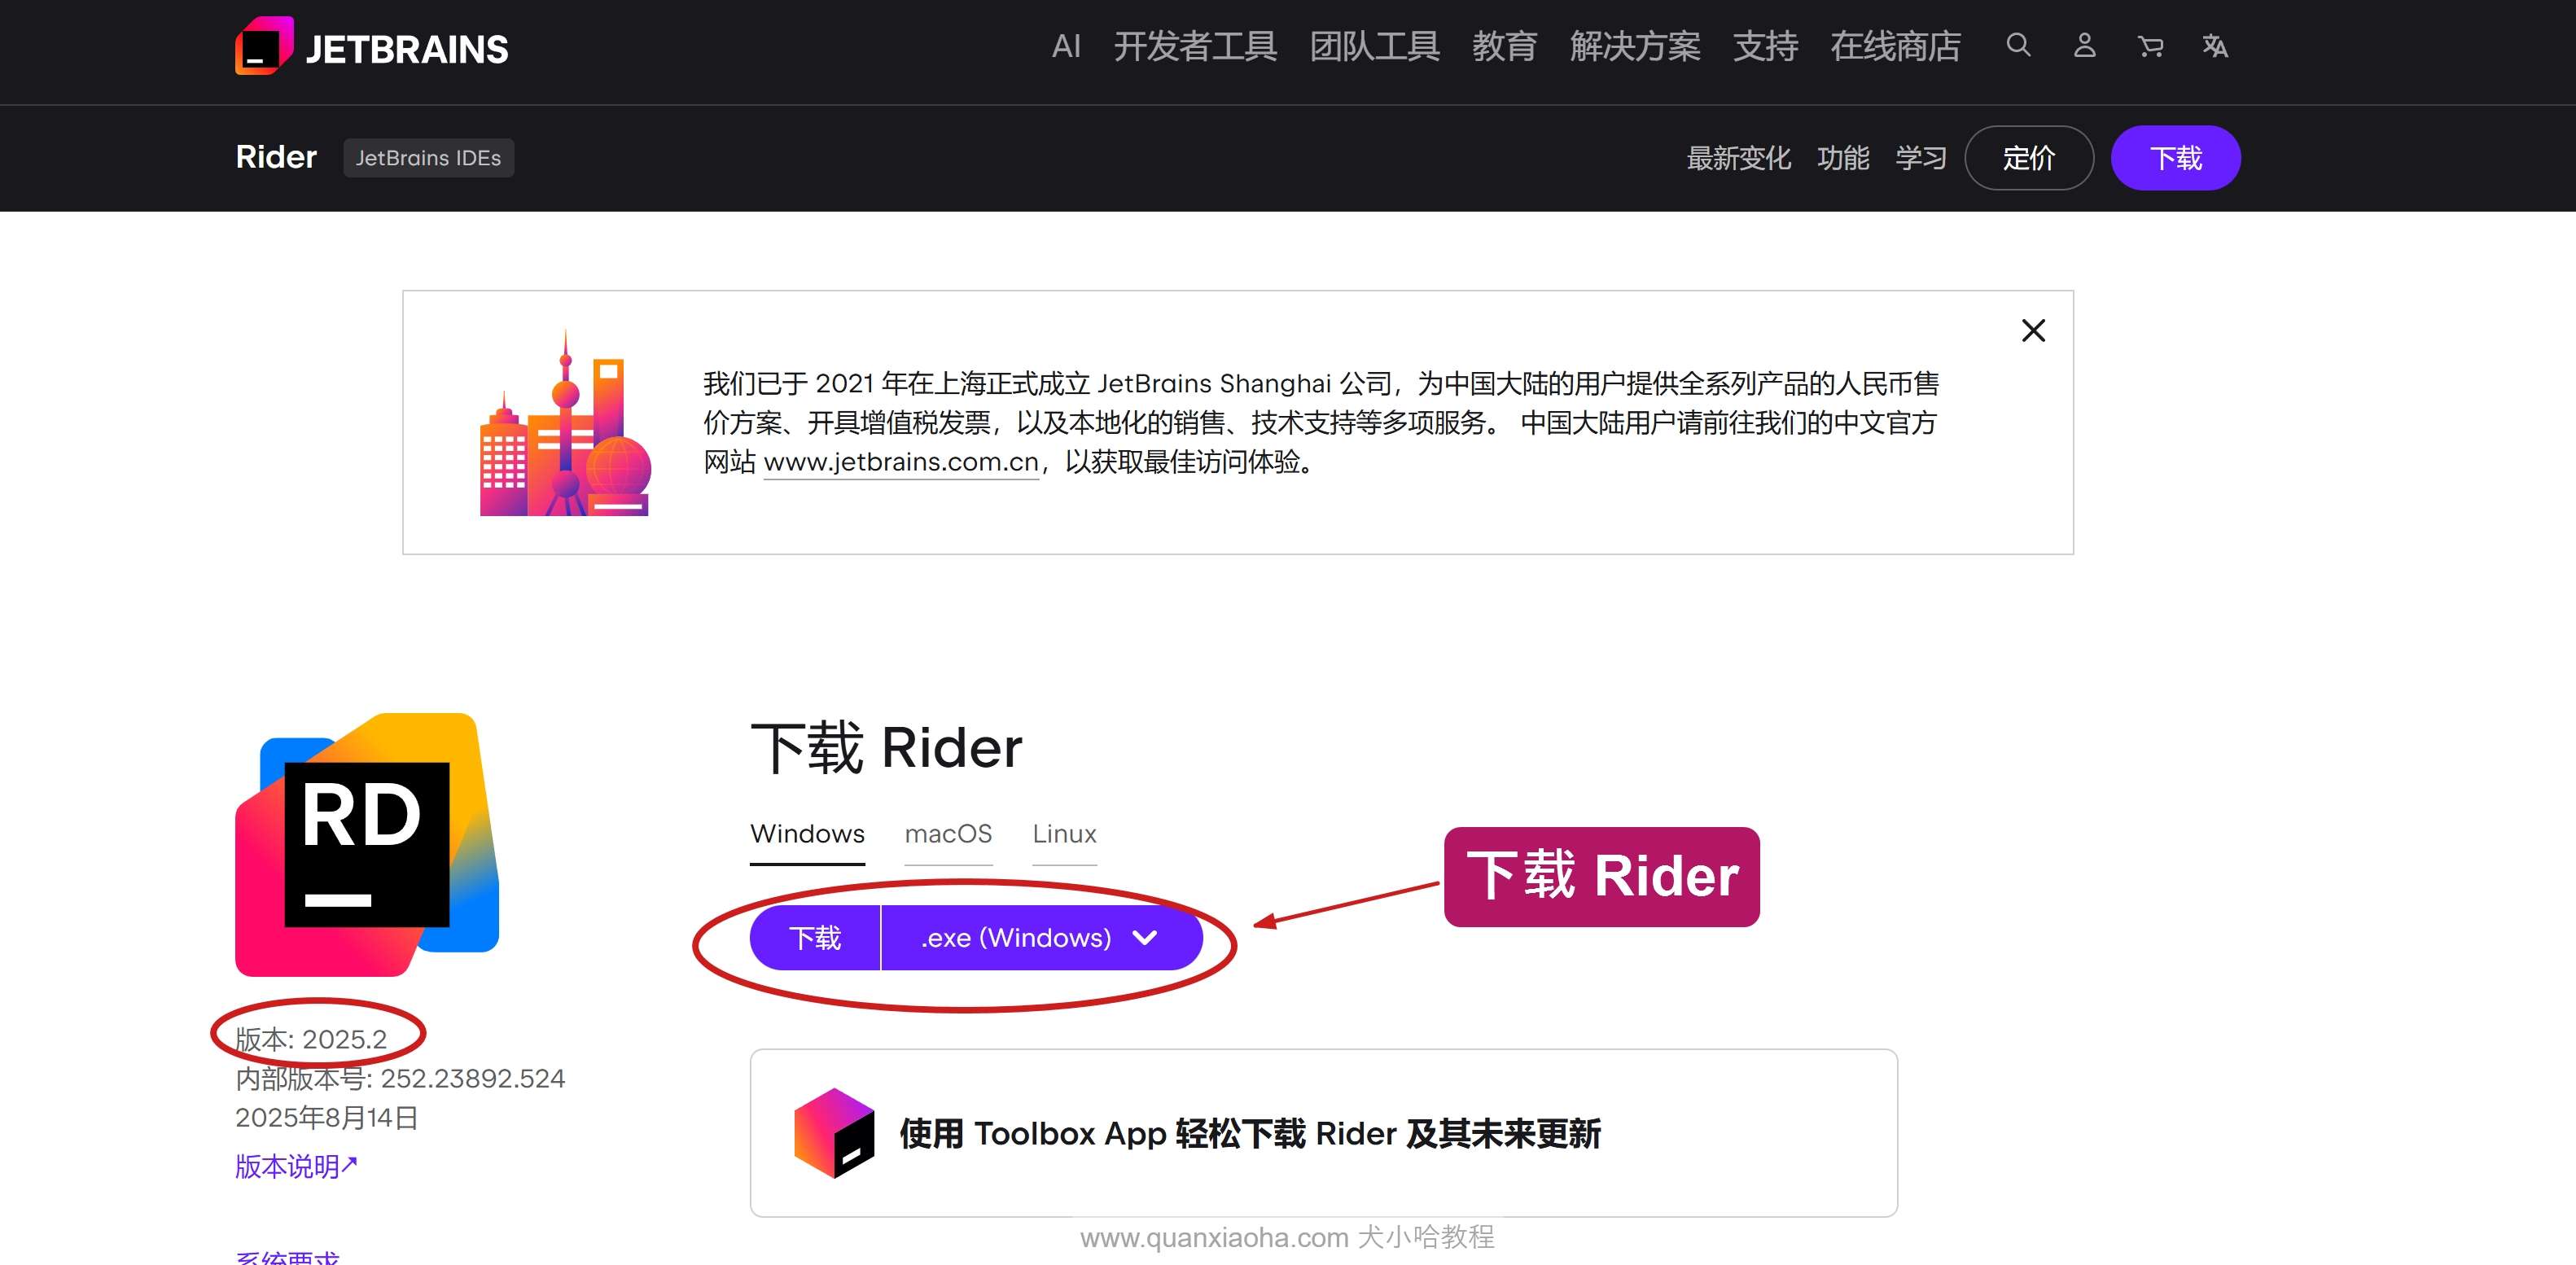The image size is (2576, 1265).
Task: Go to 学习 page
Action: (1921, 158)
